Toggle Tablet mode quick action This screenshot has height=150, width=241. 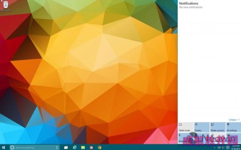pos(186,127)
